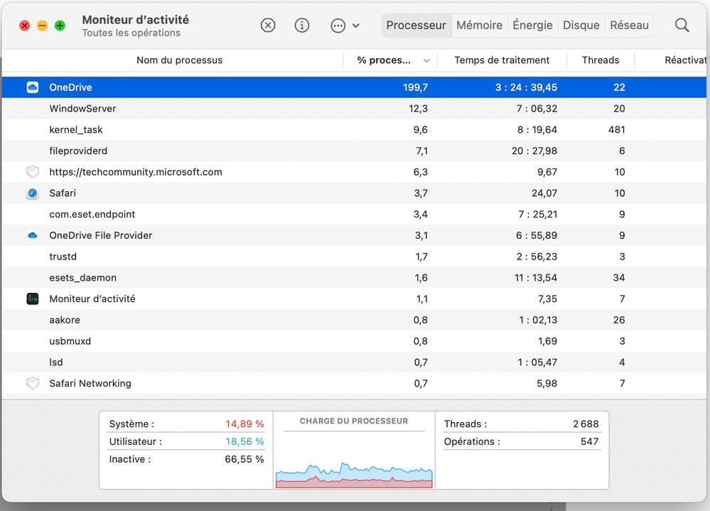Select the kernel_task process
710x511 pixels.
[76, 130]
